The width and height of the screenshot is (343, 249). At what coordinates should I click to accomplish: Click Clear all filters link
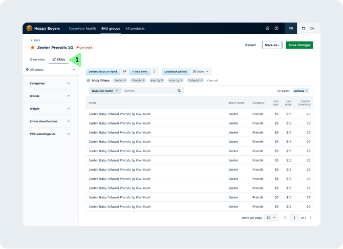point(212,80)
